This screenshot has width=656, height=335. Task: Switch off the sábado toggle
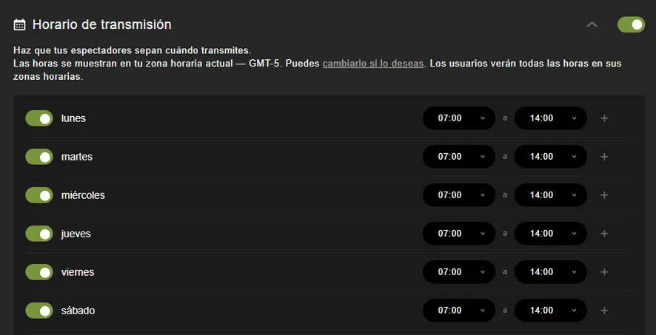(x=39, y=311)
